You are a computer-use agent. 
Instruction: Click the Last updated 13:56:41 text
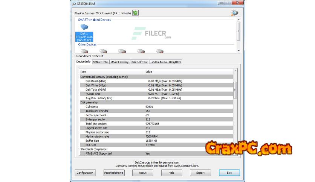(x=89, y=56)
